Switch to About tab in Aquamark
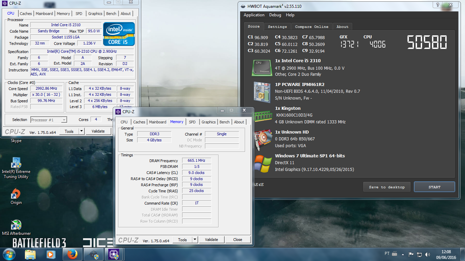 pyautogui.click(x=342, y=27)
